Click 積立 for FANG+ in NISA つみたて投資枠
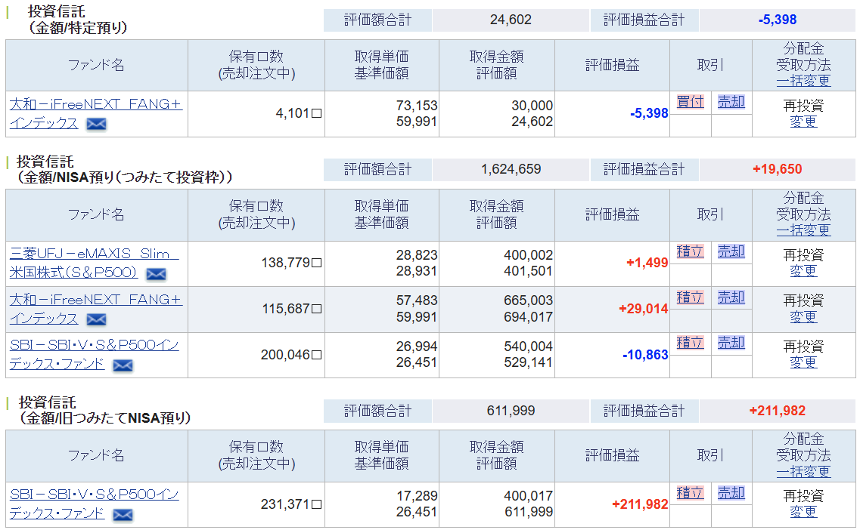Image resolution: width=860 pixels, height=530 pixels. click(x=690, y=297)
